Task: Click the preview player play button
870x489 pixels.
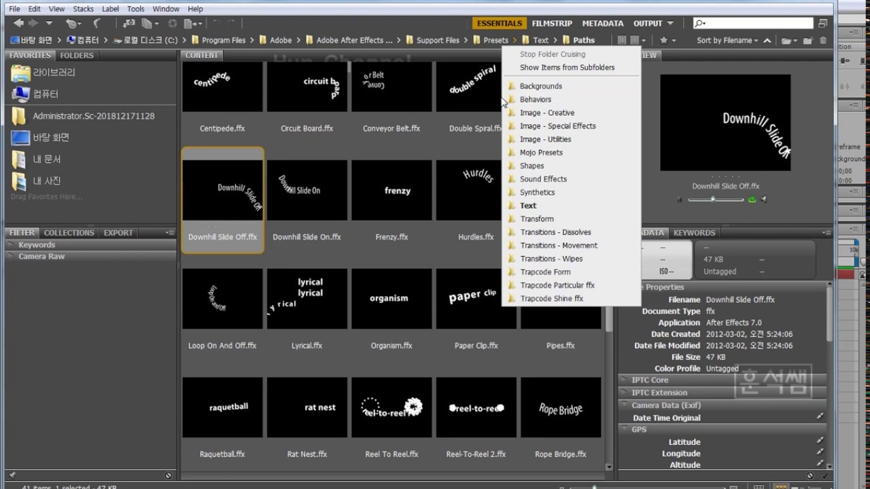Action: [679, 200]
